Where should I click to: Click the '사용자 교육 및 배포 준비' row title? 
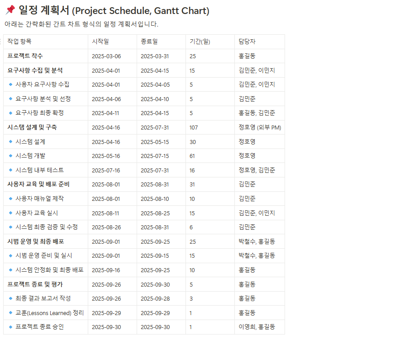click(38, 184)
